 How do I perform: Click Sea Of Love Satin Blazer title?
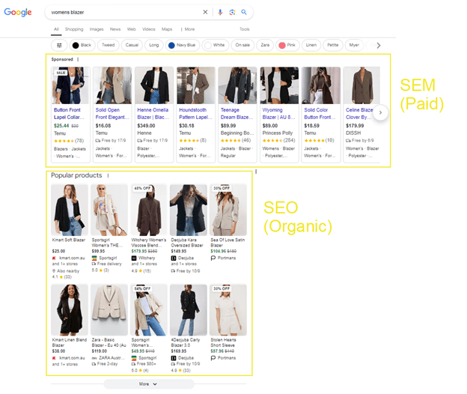coord(228,243)
